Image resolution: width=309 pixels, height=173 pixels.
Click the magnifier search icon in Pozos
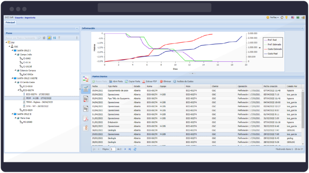click(39, 38)
